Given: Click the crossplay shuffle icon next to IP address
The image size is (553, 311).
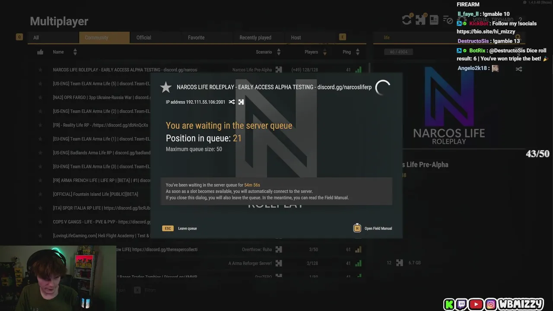Looking at the screenshot, I should (232, 102).
